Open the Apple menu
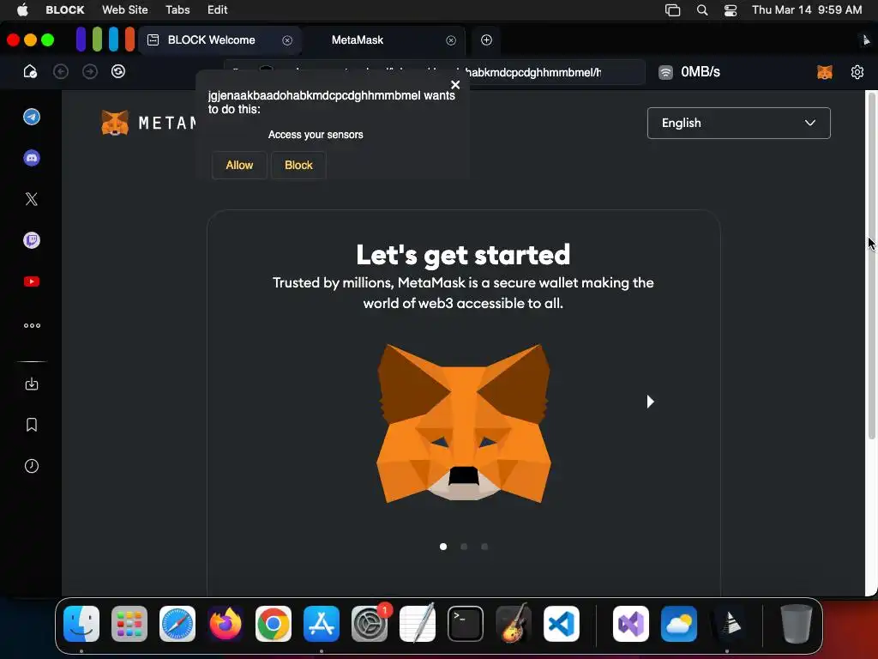The width and height of the screenshot is (878, 659). pos(22,9)
